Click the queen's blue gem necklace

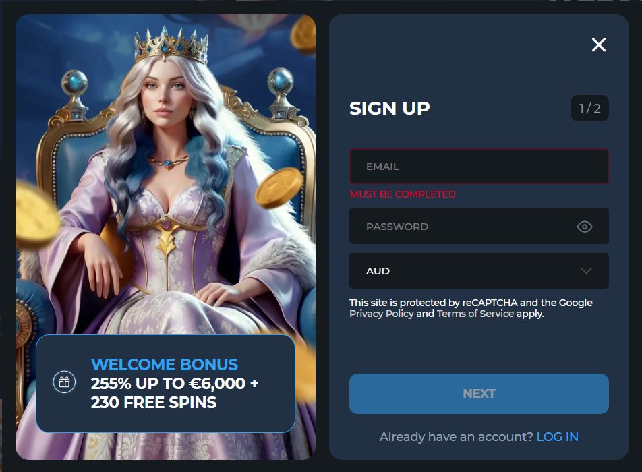[x=167, y=162]
